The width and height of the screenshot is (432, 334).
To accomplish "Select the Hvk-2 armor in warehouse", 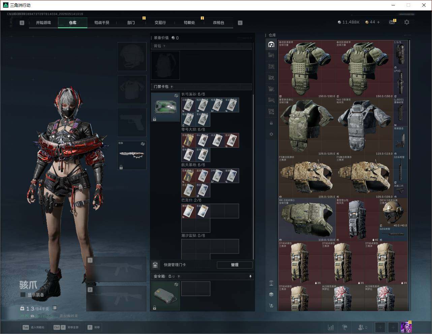I will point(365,127).
